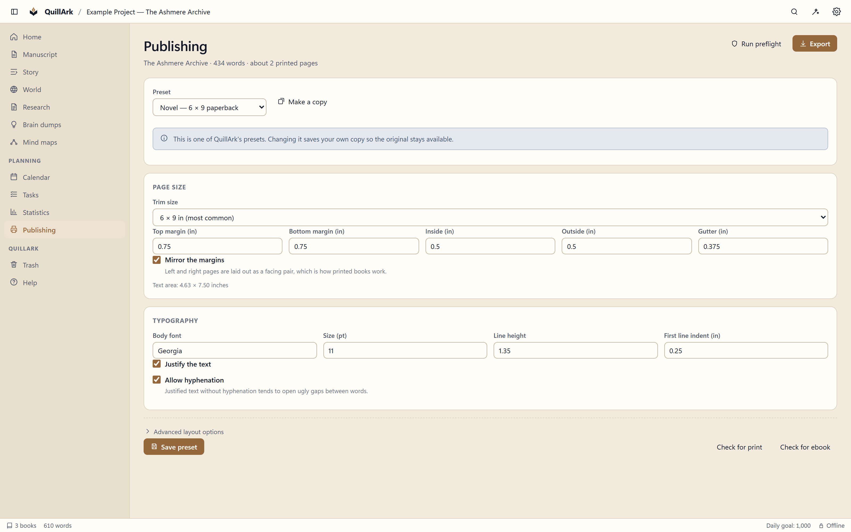
Task: Toggle the sidebar panel icon
Action: [x=14, y=12]
